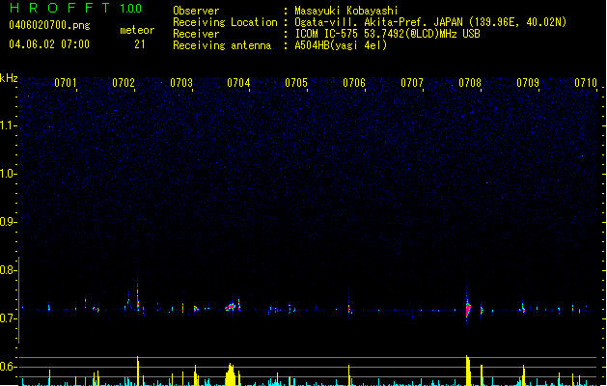Click the A504HB(yagi 4el) antenna text
This screenshot has height=386, width=607.
pyautogui.click(x=341, y=45)
